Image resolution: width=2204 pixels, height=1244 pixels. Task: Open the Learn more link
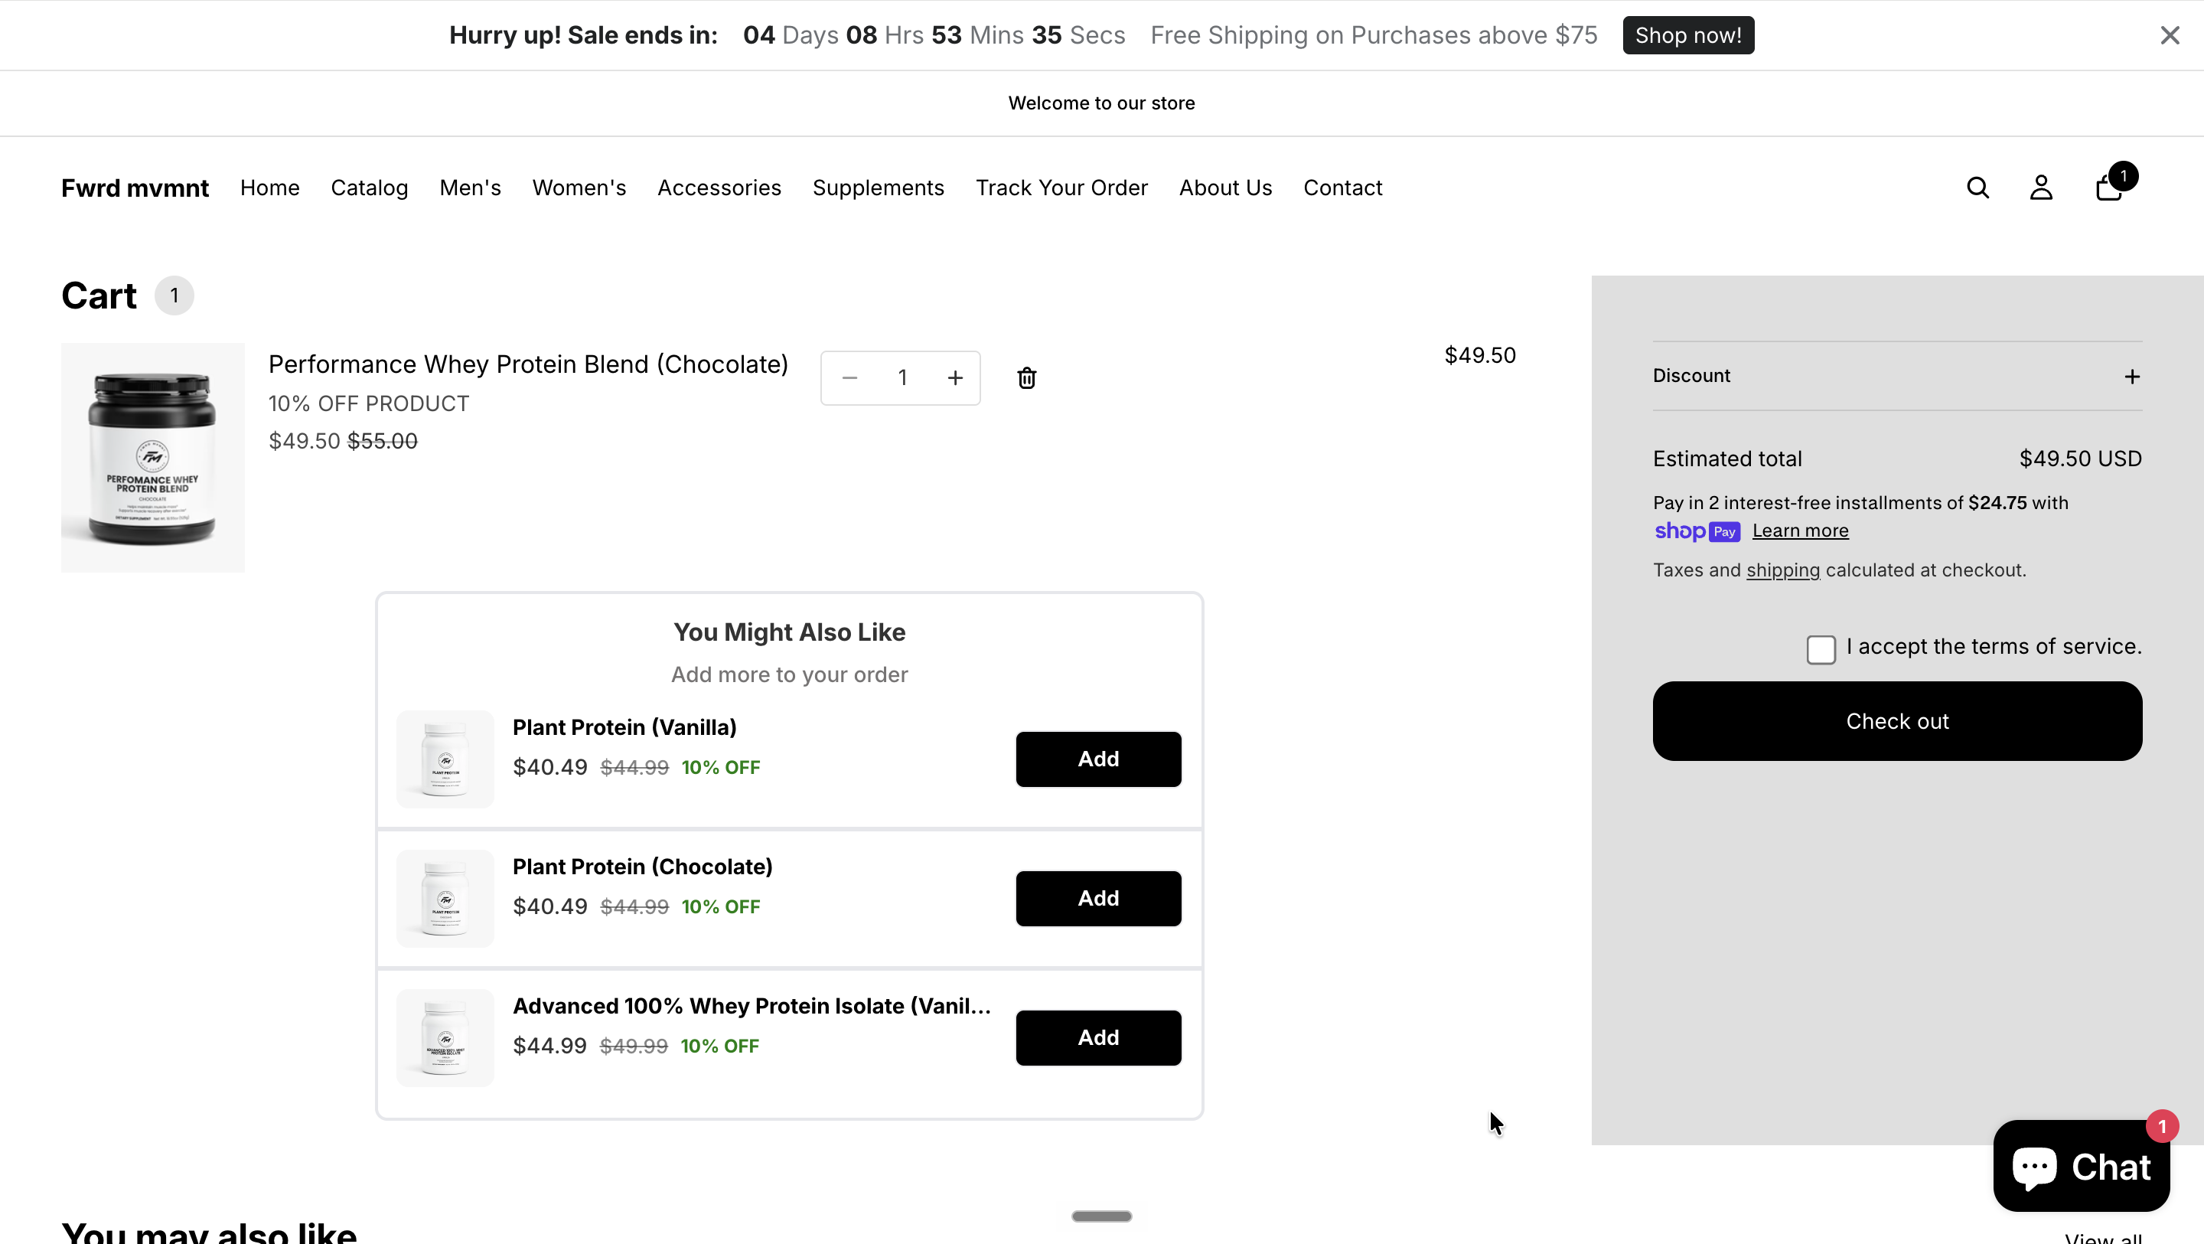[1800, 531]
